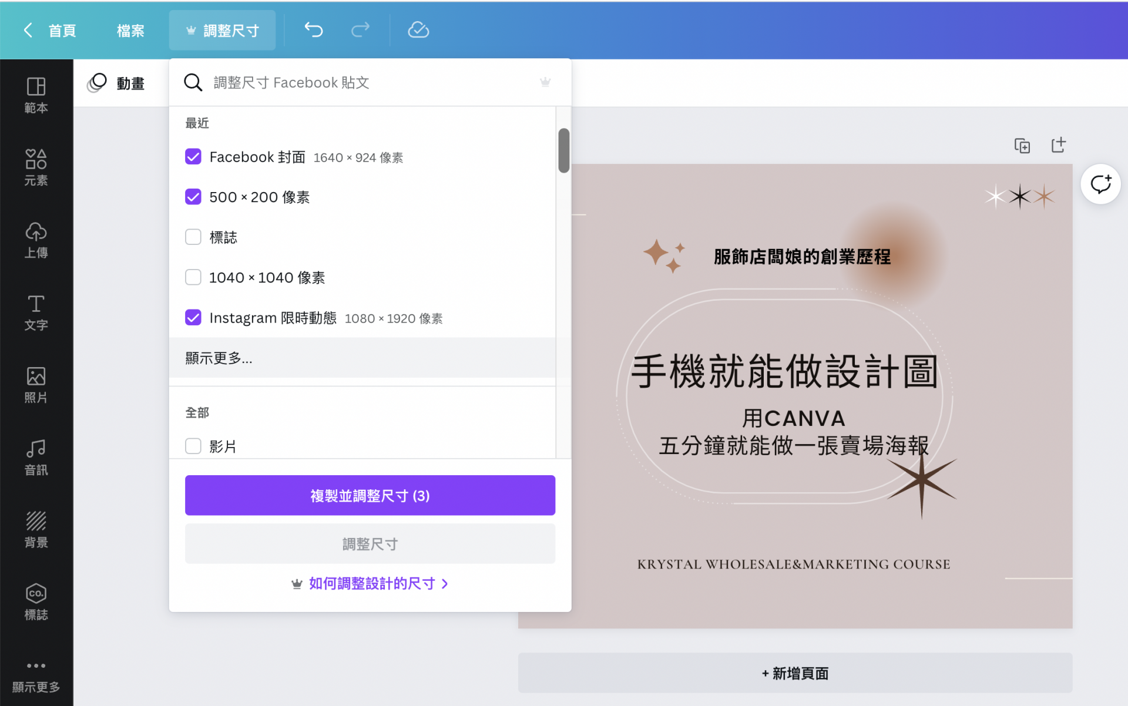Click the cloud save status icon
The height and width of the screenshot is (706, 1128).
point(418,30)
